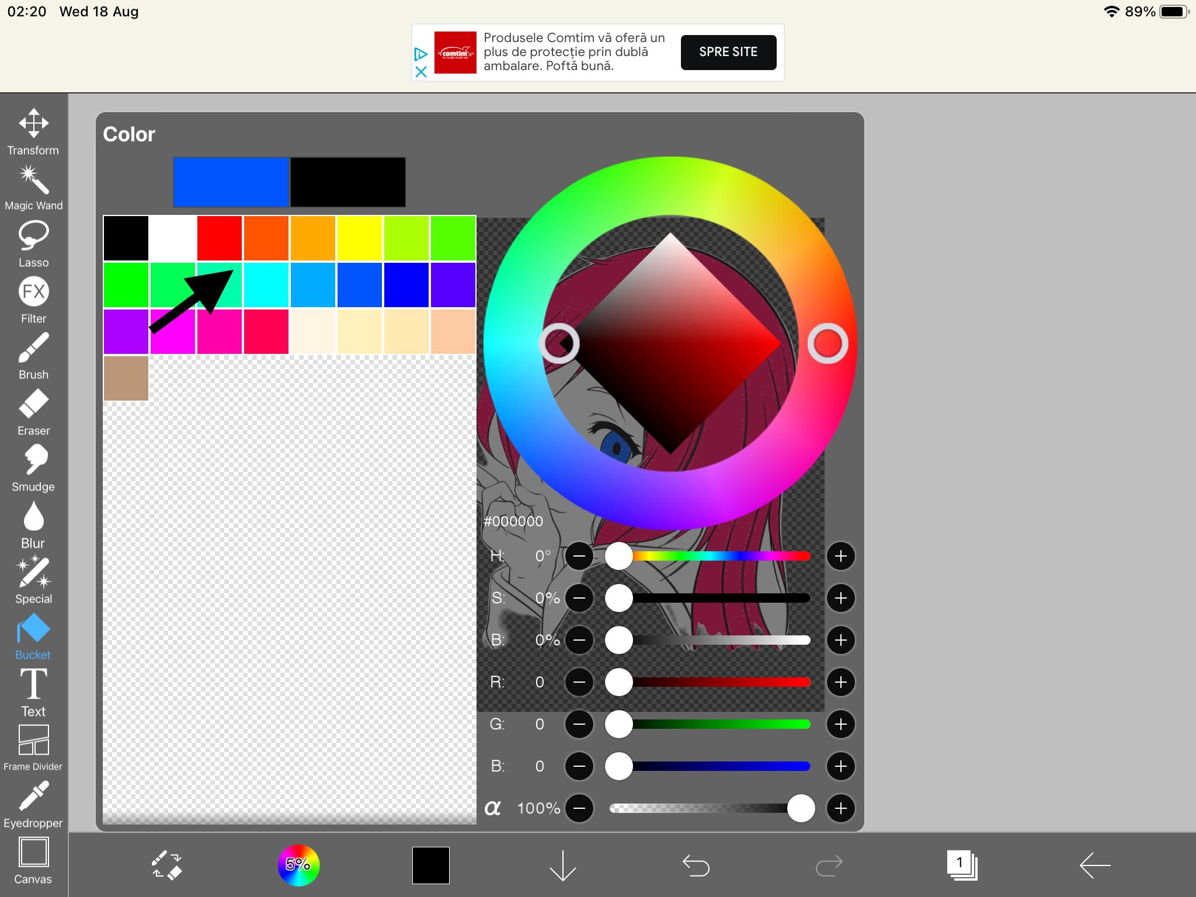Increase Green value with plus button
1196x897 pixels.
click(841, 724)
